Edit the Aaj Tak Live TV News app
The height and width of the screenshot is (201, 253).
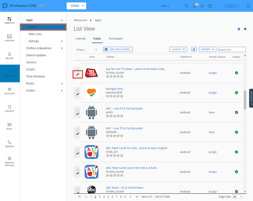[77, 74]
